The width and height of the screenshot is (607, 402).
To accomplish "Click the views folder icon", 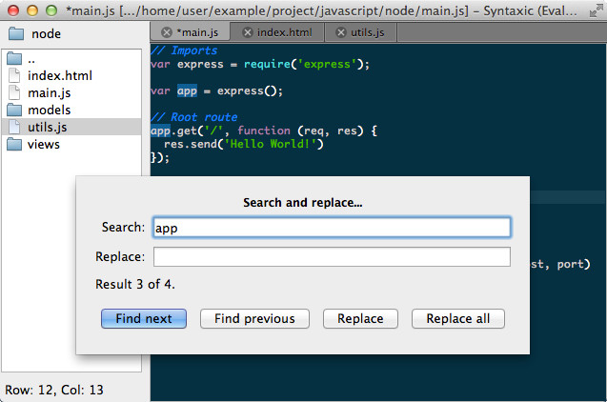I will tap(14, 144).
